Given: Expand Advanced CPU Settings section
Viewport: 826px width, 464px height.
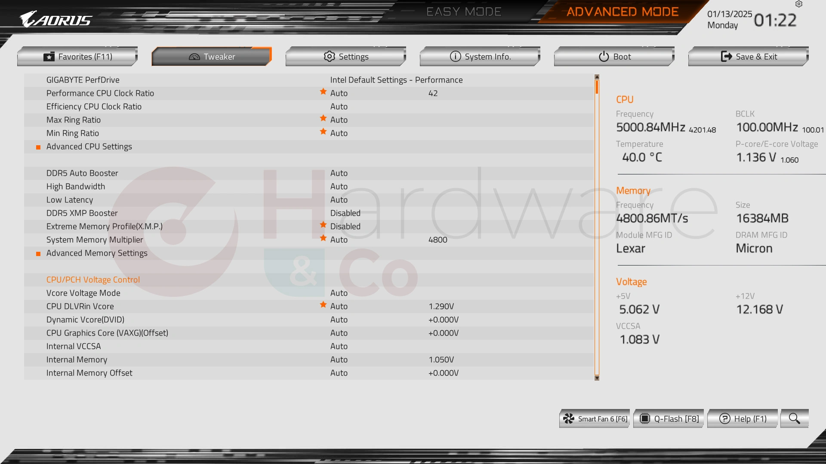Looking at the screenshot, I should click(x=89, y=146).
